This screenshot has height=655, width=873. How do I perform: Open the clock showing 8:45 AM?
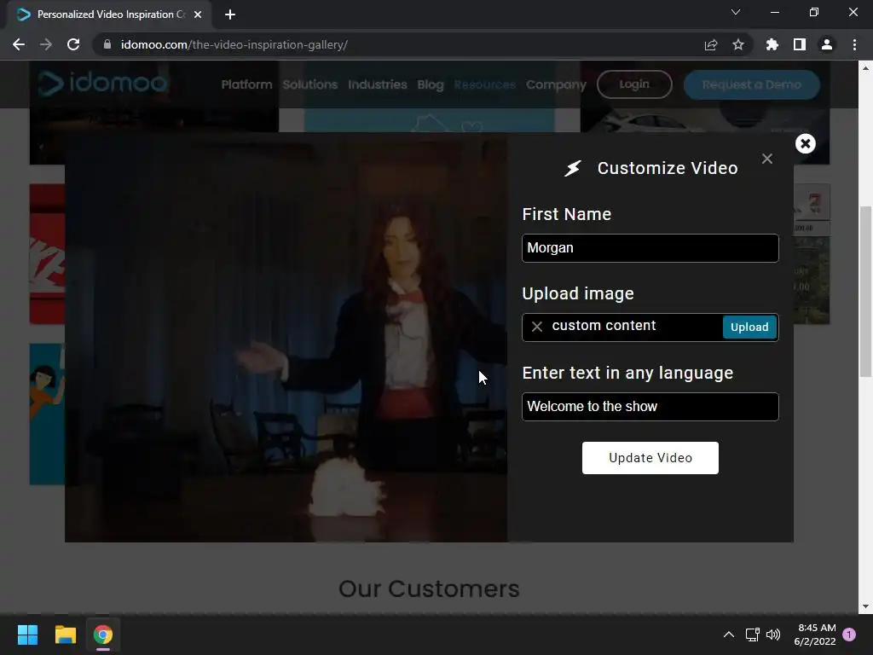[815, 635]
